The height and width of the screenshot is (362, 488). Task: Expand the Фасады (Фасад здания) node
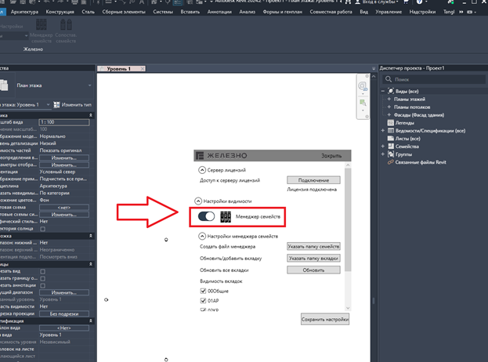[389, 115]
